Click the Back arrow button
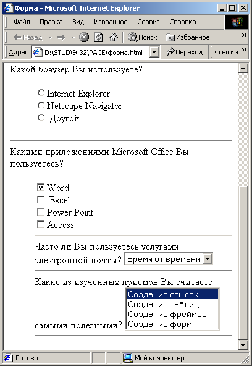Image resolution: width=252 pixels, height=366 pixels. [27, 37]
